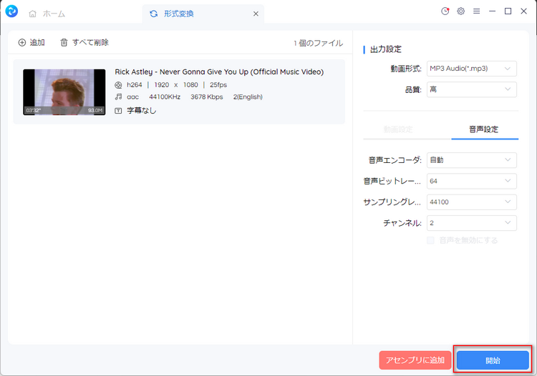The image size is (537, 376).
Task: Maximize the window
Action: [x=508, y=11]
